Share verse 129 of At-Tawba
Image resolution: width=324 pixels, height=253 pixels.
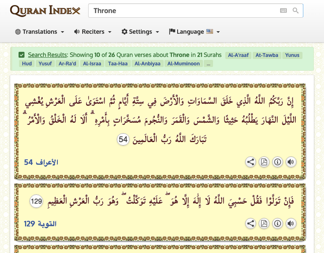[251, 223]
